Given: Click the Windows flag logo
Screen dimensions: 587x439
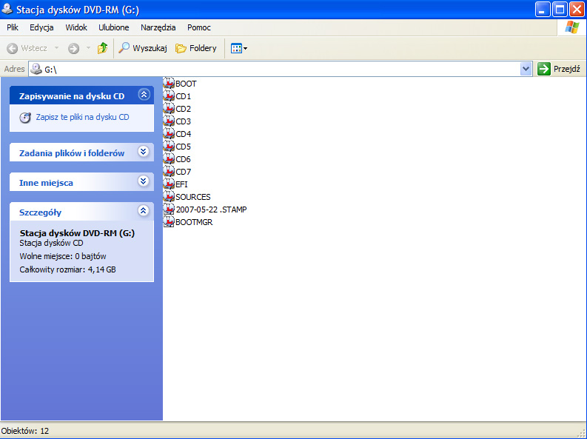Looking at the screenshot, I should (x=571, y=27).
